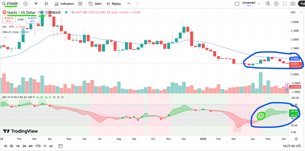Set the date range to 1D

[x=5, y=146]
